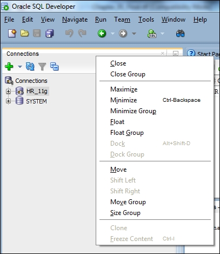Click the filter funnel icon in Connections
Image resolution: width=220 pixels, height=254 pixels.
(x=42, y=67)
